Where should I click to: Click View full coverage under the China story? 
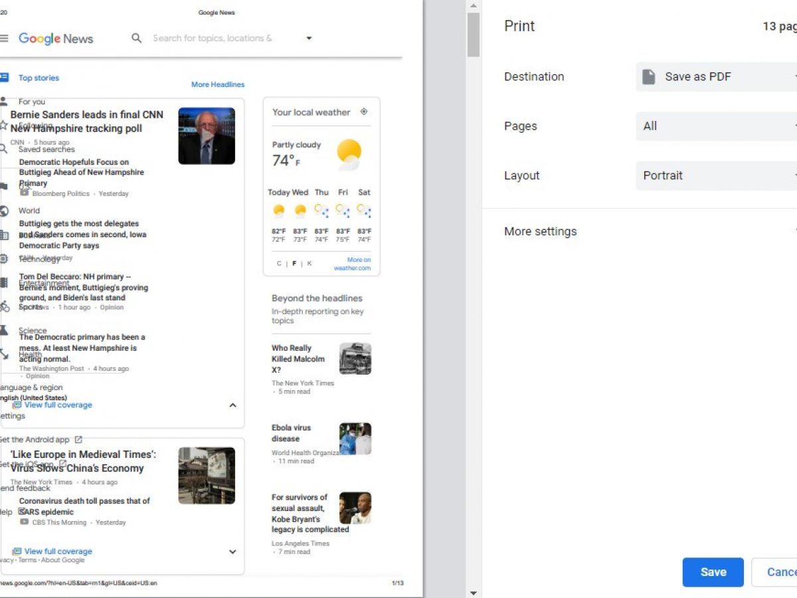coord(58,551)
